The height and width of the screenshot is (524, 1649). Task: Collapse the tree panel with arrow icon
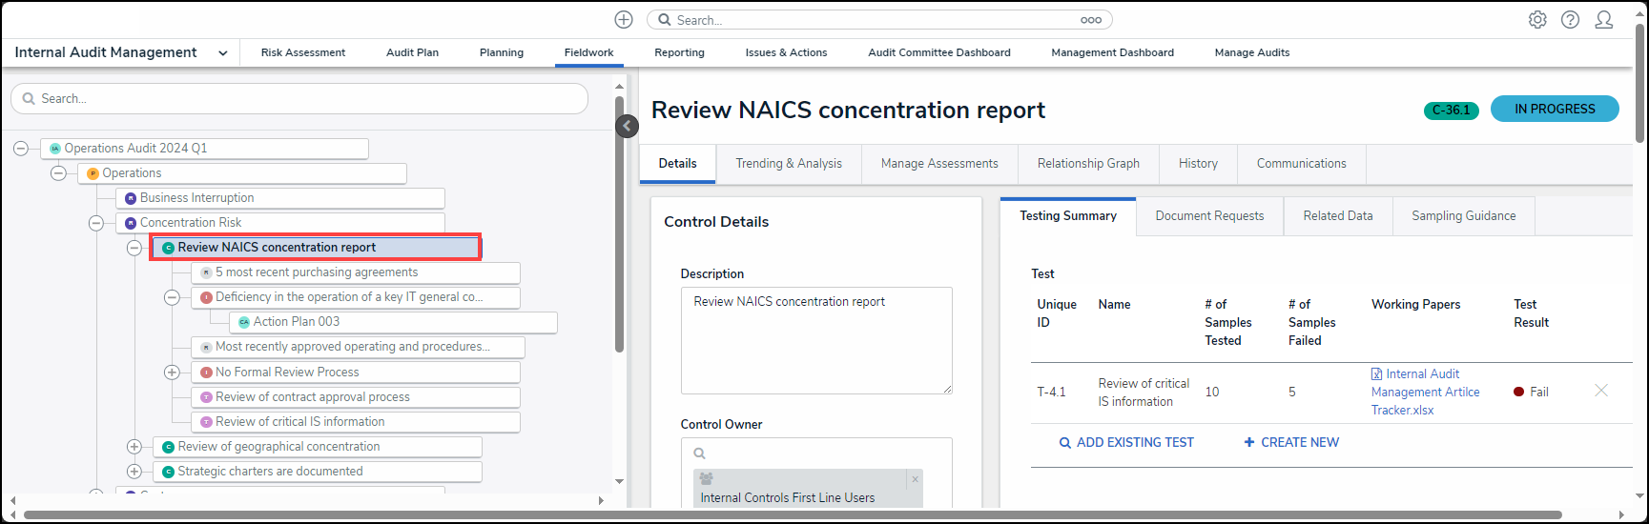click(x=627, y=126)
